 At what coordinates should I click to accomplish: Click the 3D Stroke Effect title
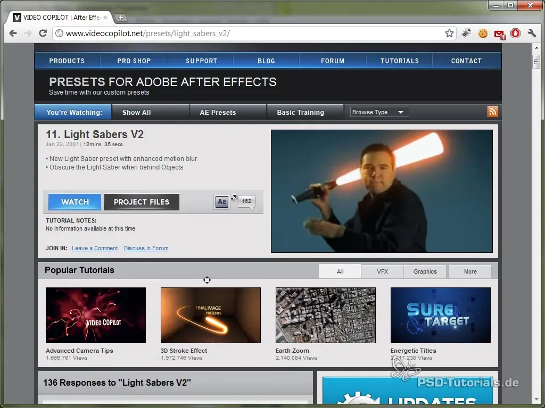pyautogui.click(x=184, y=351)
